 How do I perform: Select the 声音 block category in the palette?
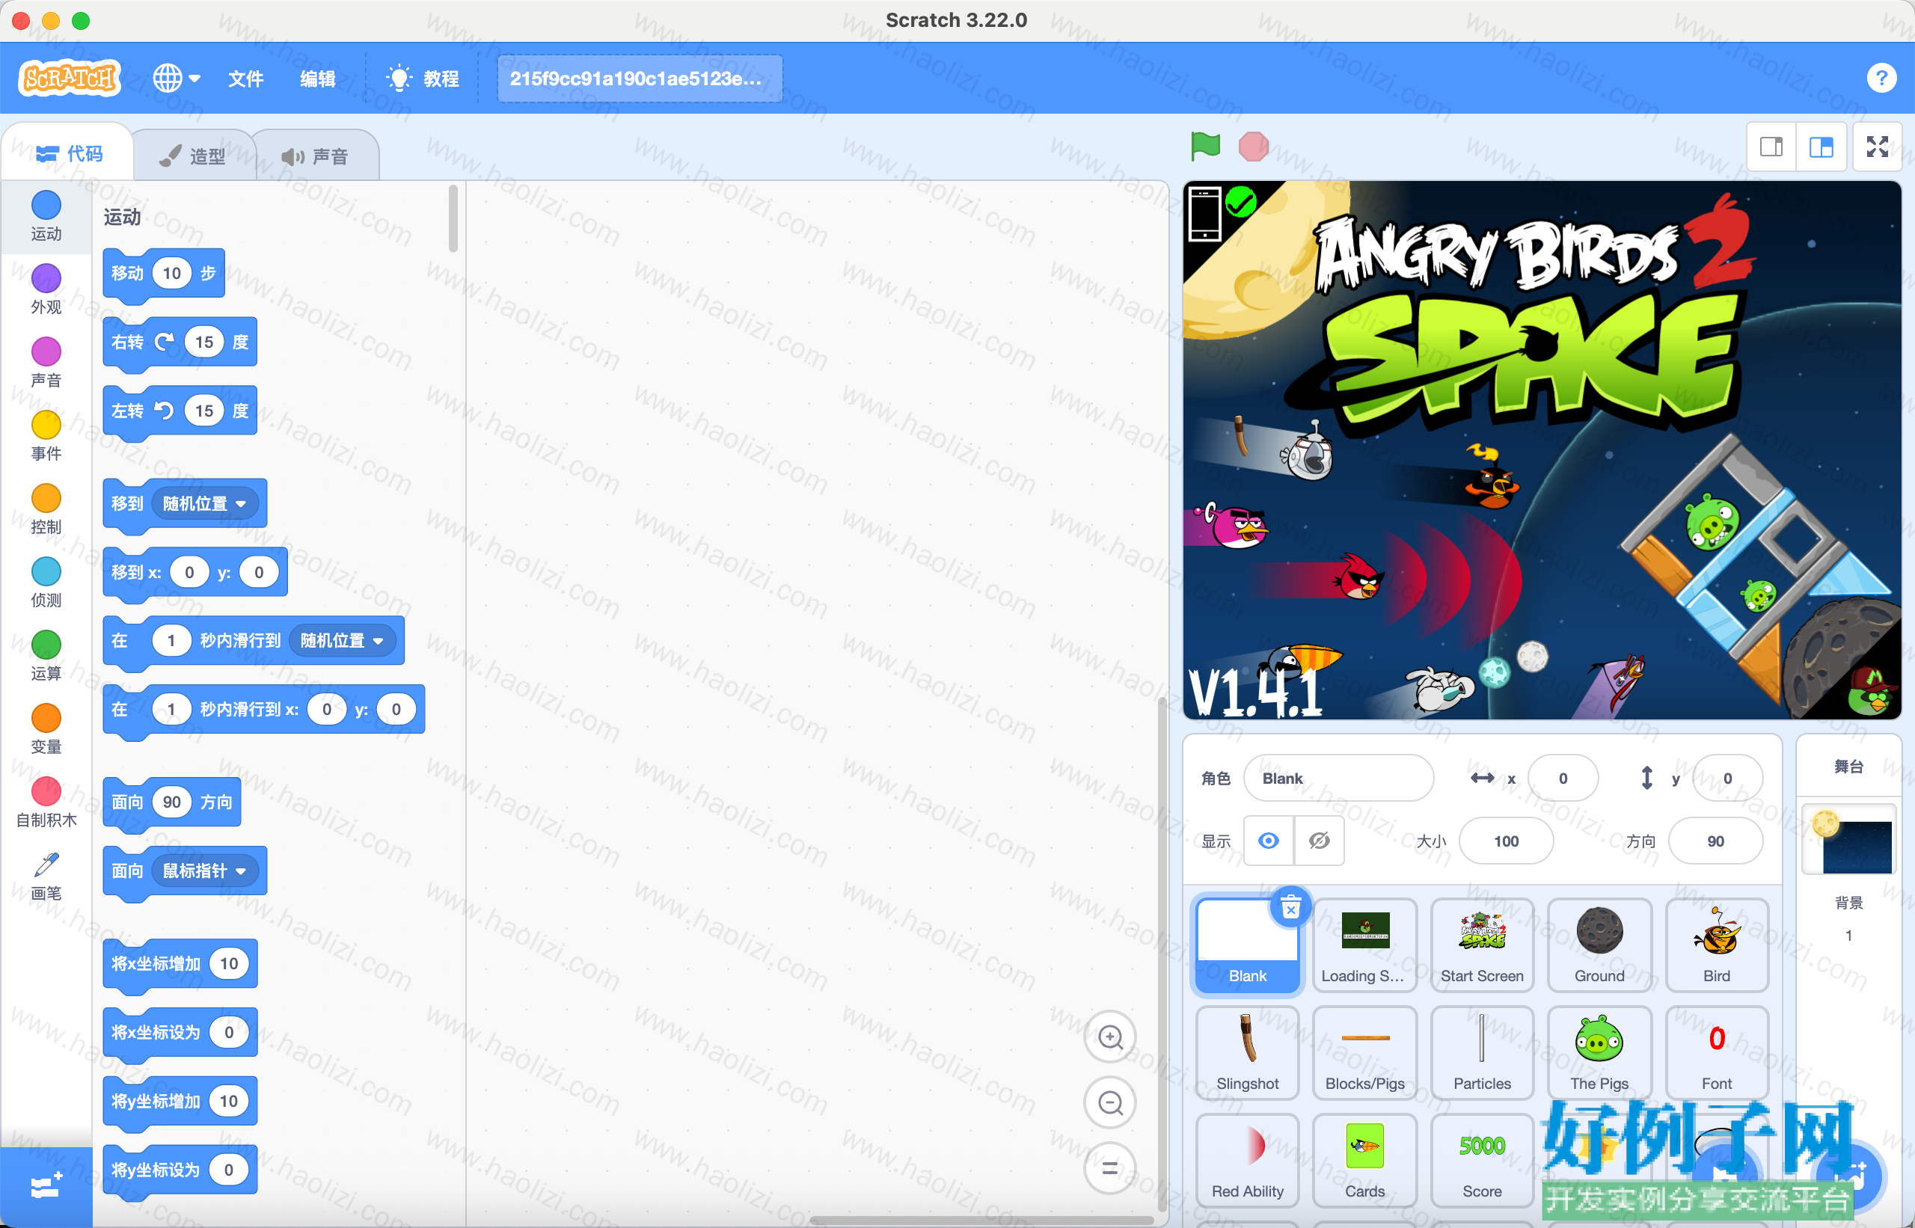(46, 362)
